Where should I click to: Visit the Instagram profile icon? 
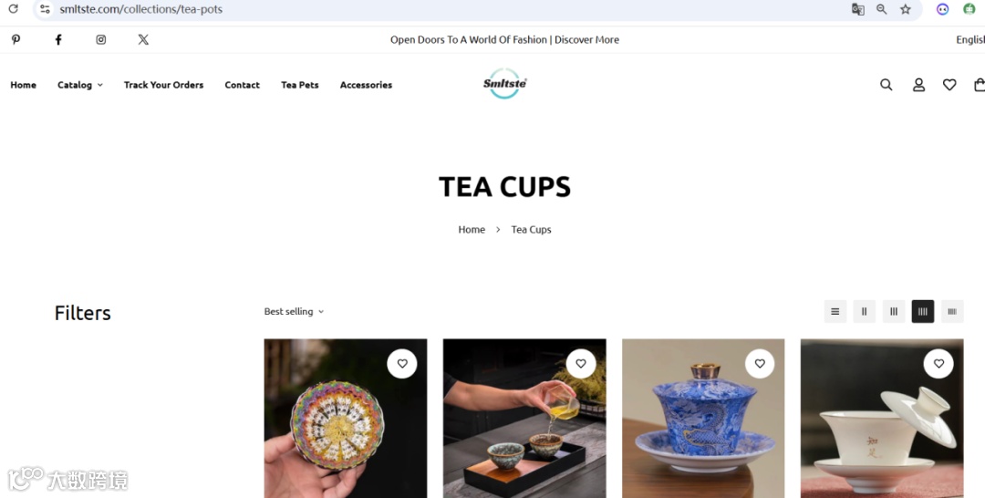pos(100,39)
